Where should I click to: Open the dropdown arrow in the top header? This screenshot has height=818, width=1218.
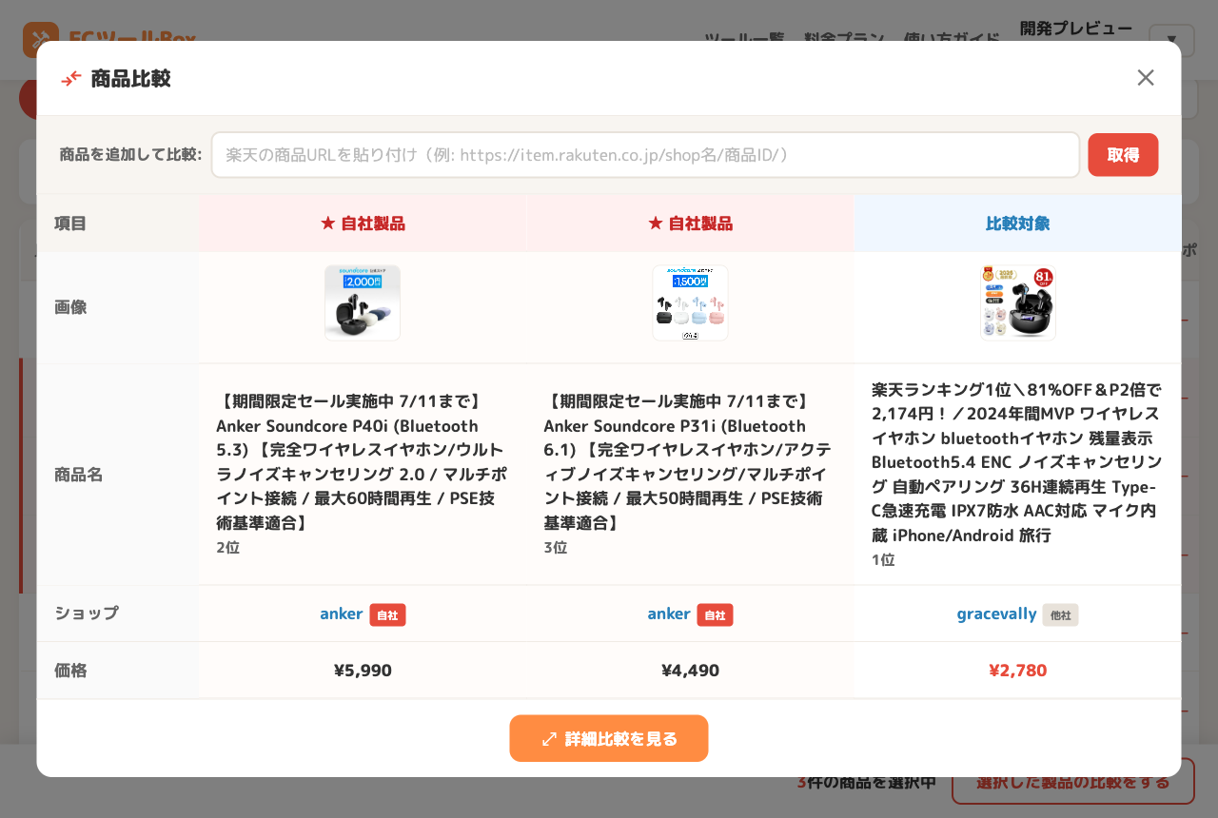click(x=1172, y=41)
